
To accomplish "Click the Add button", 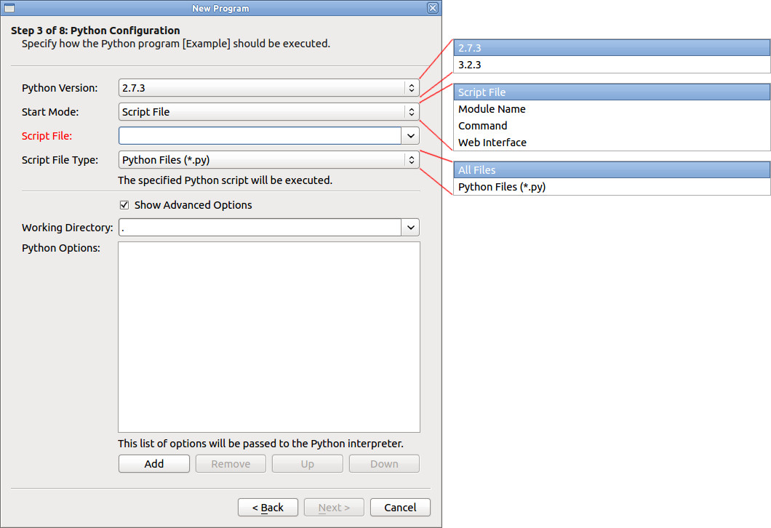I will tap(154, 463).
